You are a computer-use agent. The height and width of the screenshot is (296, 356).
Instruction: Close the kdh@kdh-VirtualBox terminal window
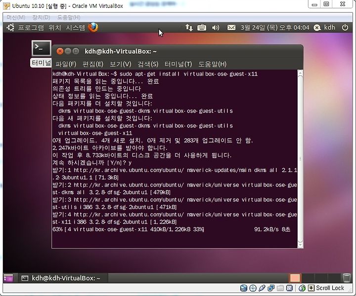(x=60, y=51)
